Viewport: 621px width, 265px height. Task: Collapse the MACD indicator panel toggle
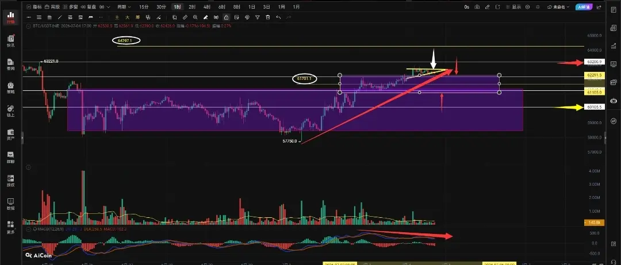pos(28,229)
